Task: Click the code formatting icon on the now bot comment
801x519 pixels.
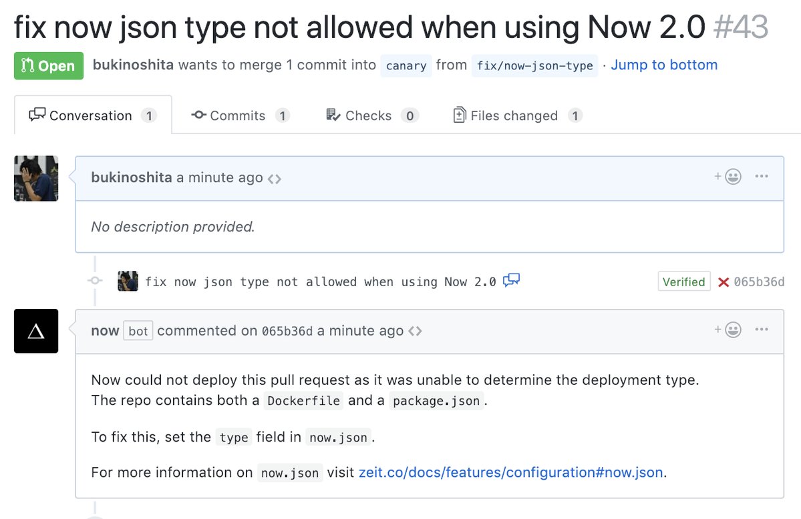Action: (416, 330)
